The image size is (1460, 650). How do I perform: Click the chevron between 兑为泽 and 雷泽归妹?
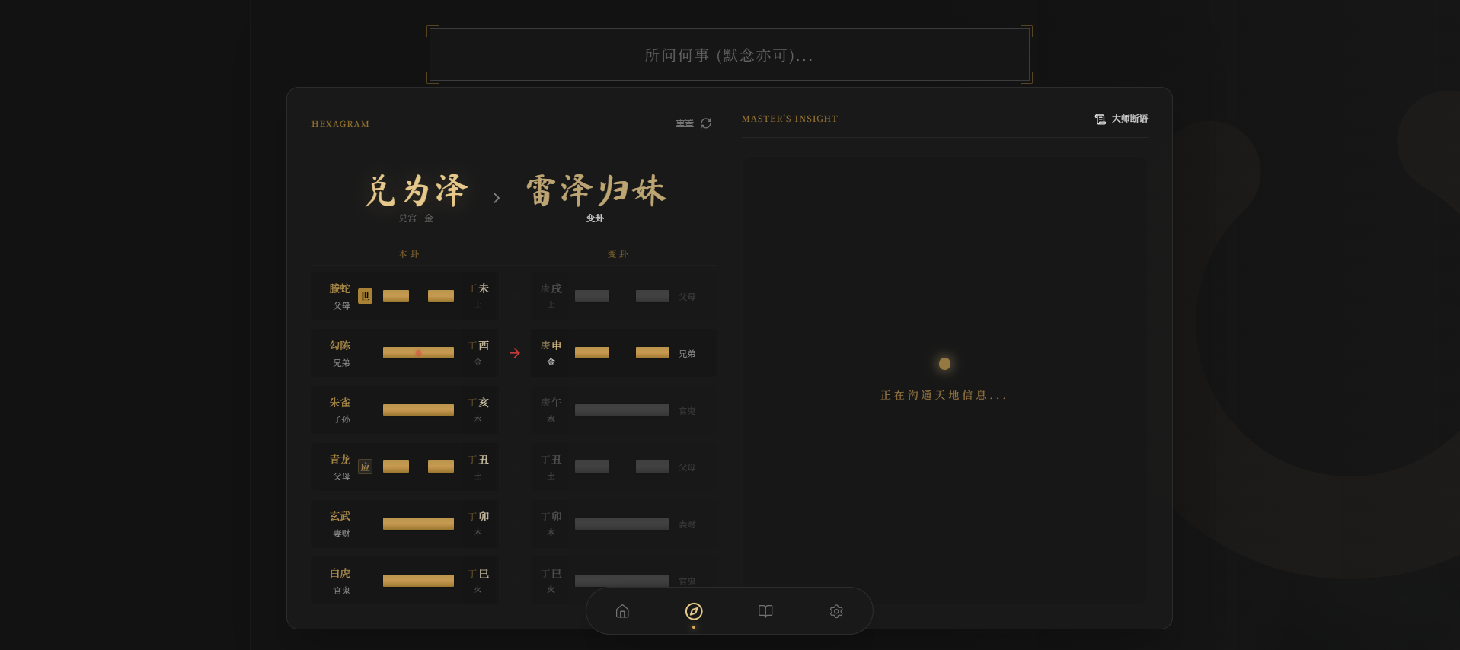pos(497,198)
